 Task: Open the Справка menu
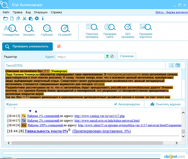coord(56,12)
